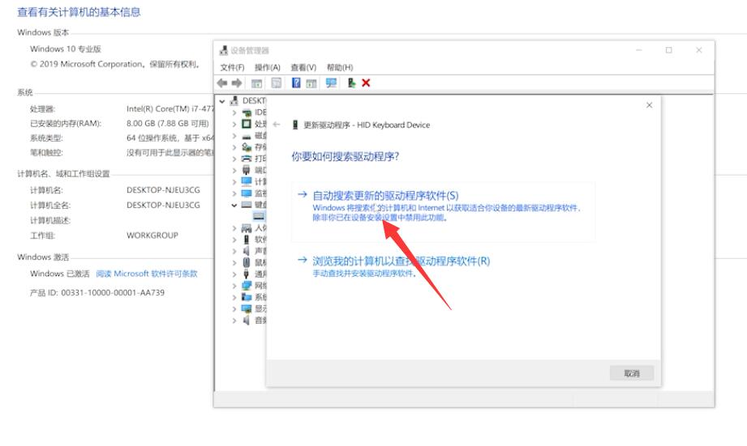
Task: Click the 取消 button in driver dialog
Action: (x=632, y=373)
